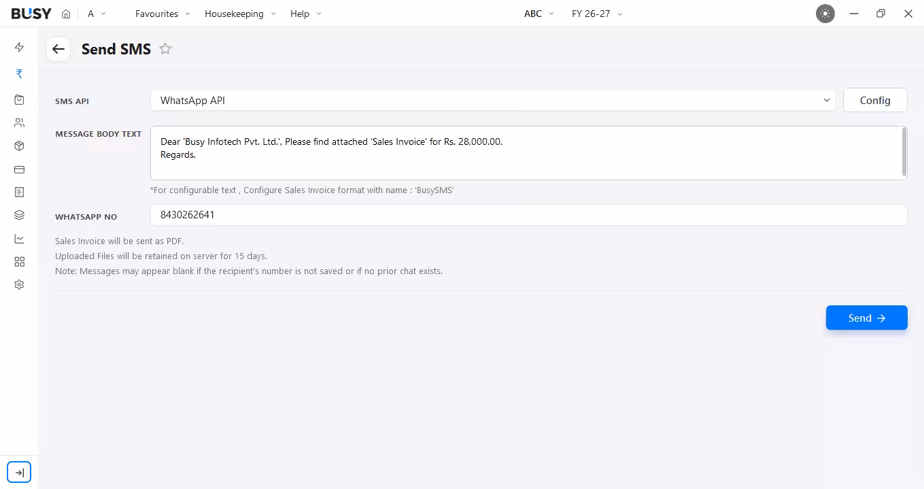Toggle the light/dark theme sun icon

point(825,14)
